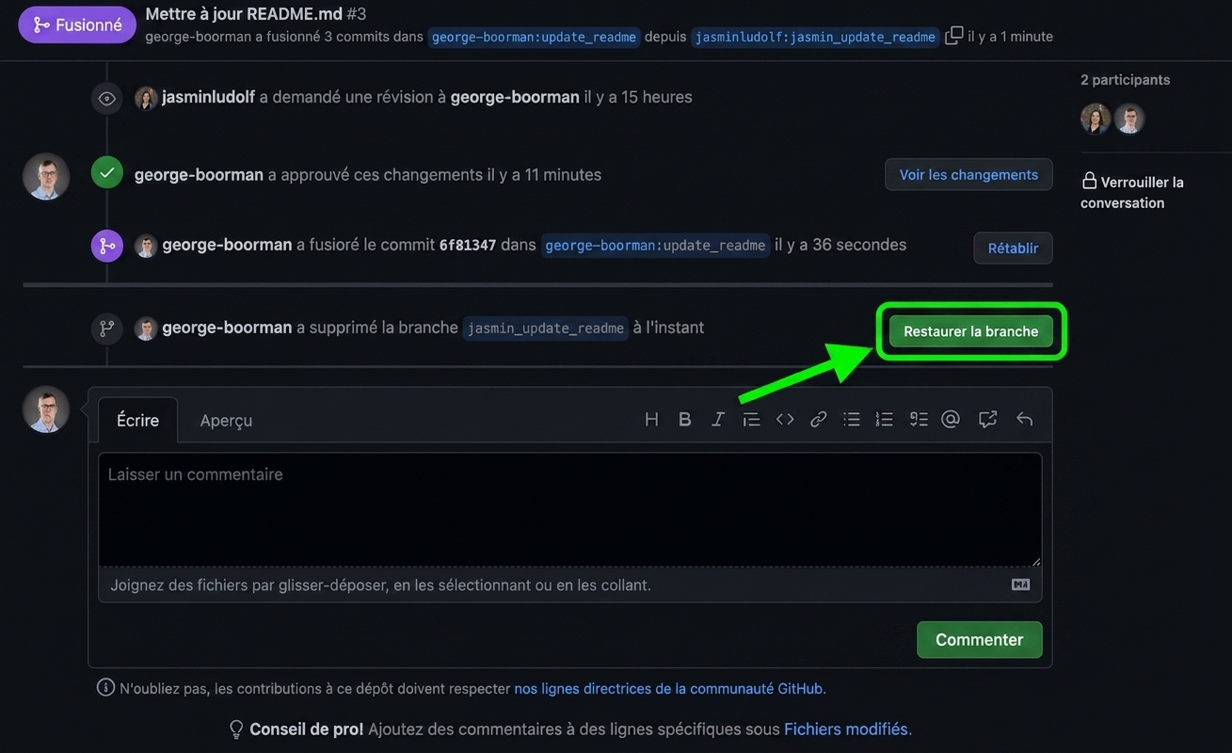The width and height of the screenshot is (1232, 753).
Task: Open the Fichiers modifiés link
Action: point(846,729)
